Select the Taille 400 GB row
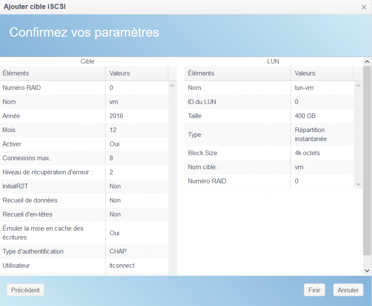This screenshot has height=306, width=372. (237, 116)
